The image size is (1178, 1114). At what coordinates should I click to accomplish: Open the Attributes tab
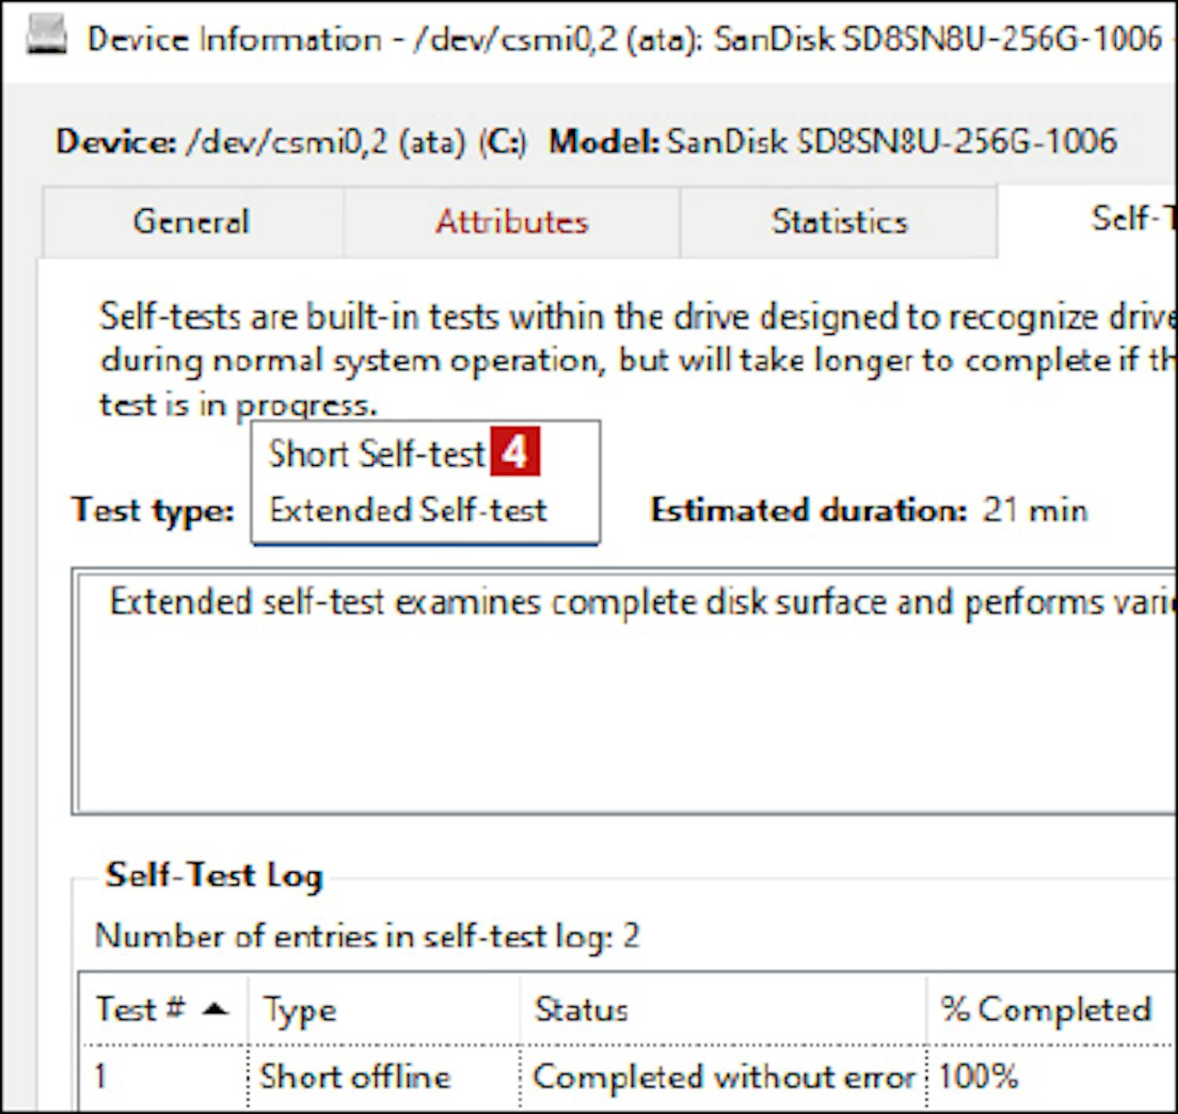tap(511, 222)
